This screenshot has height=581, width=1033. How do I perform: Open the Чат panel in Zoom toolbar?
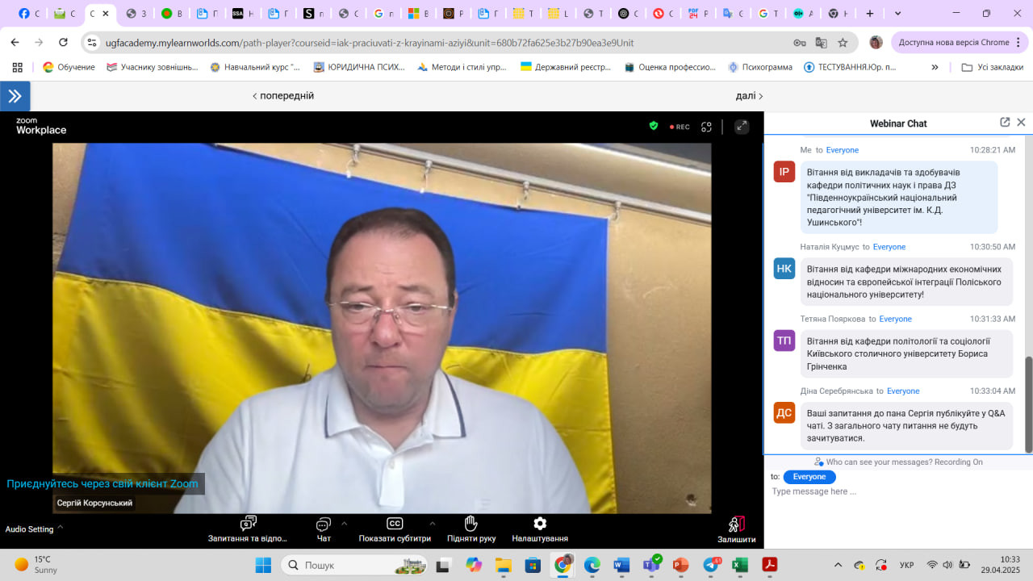point(324,529)
